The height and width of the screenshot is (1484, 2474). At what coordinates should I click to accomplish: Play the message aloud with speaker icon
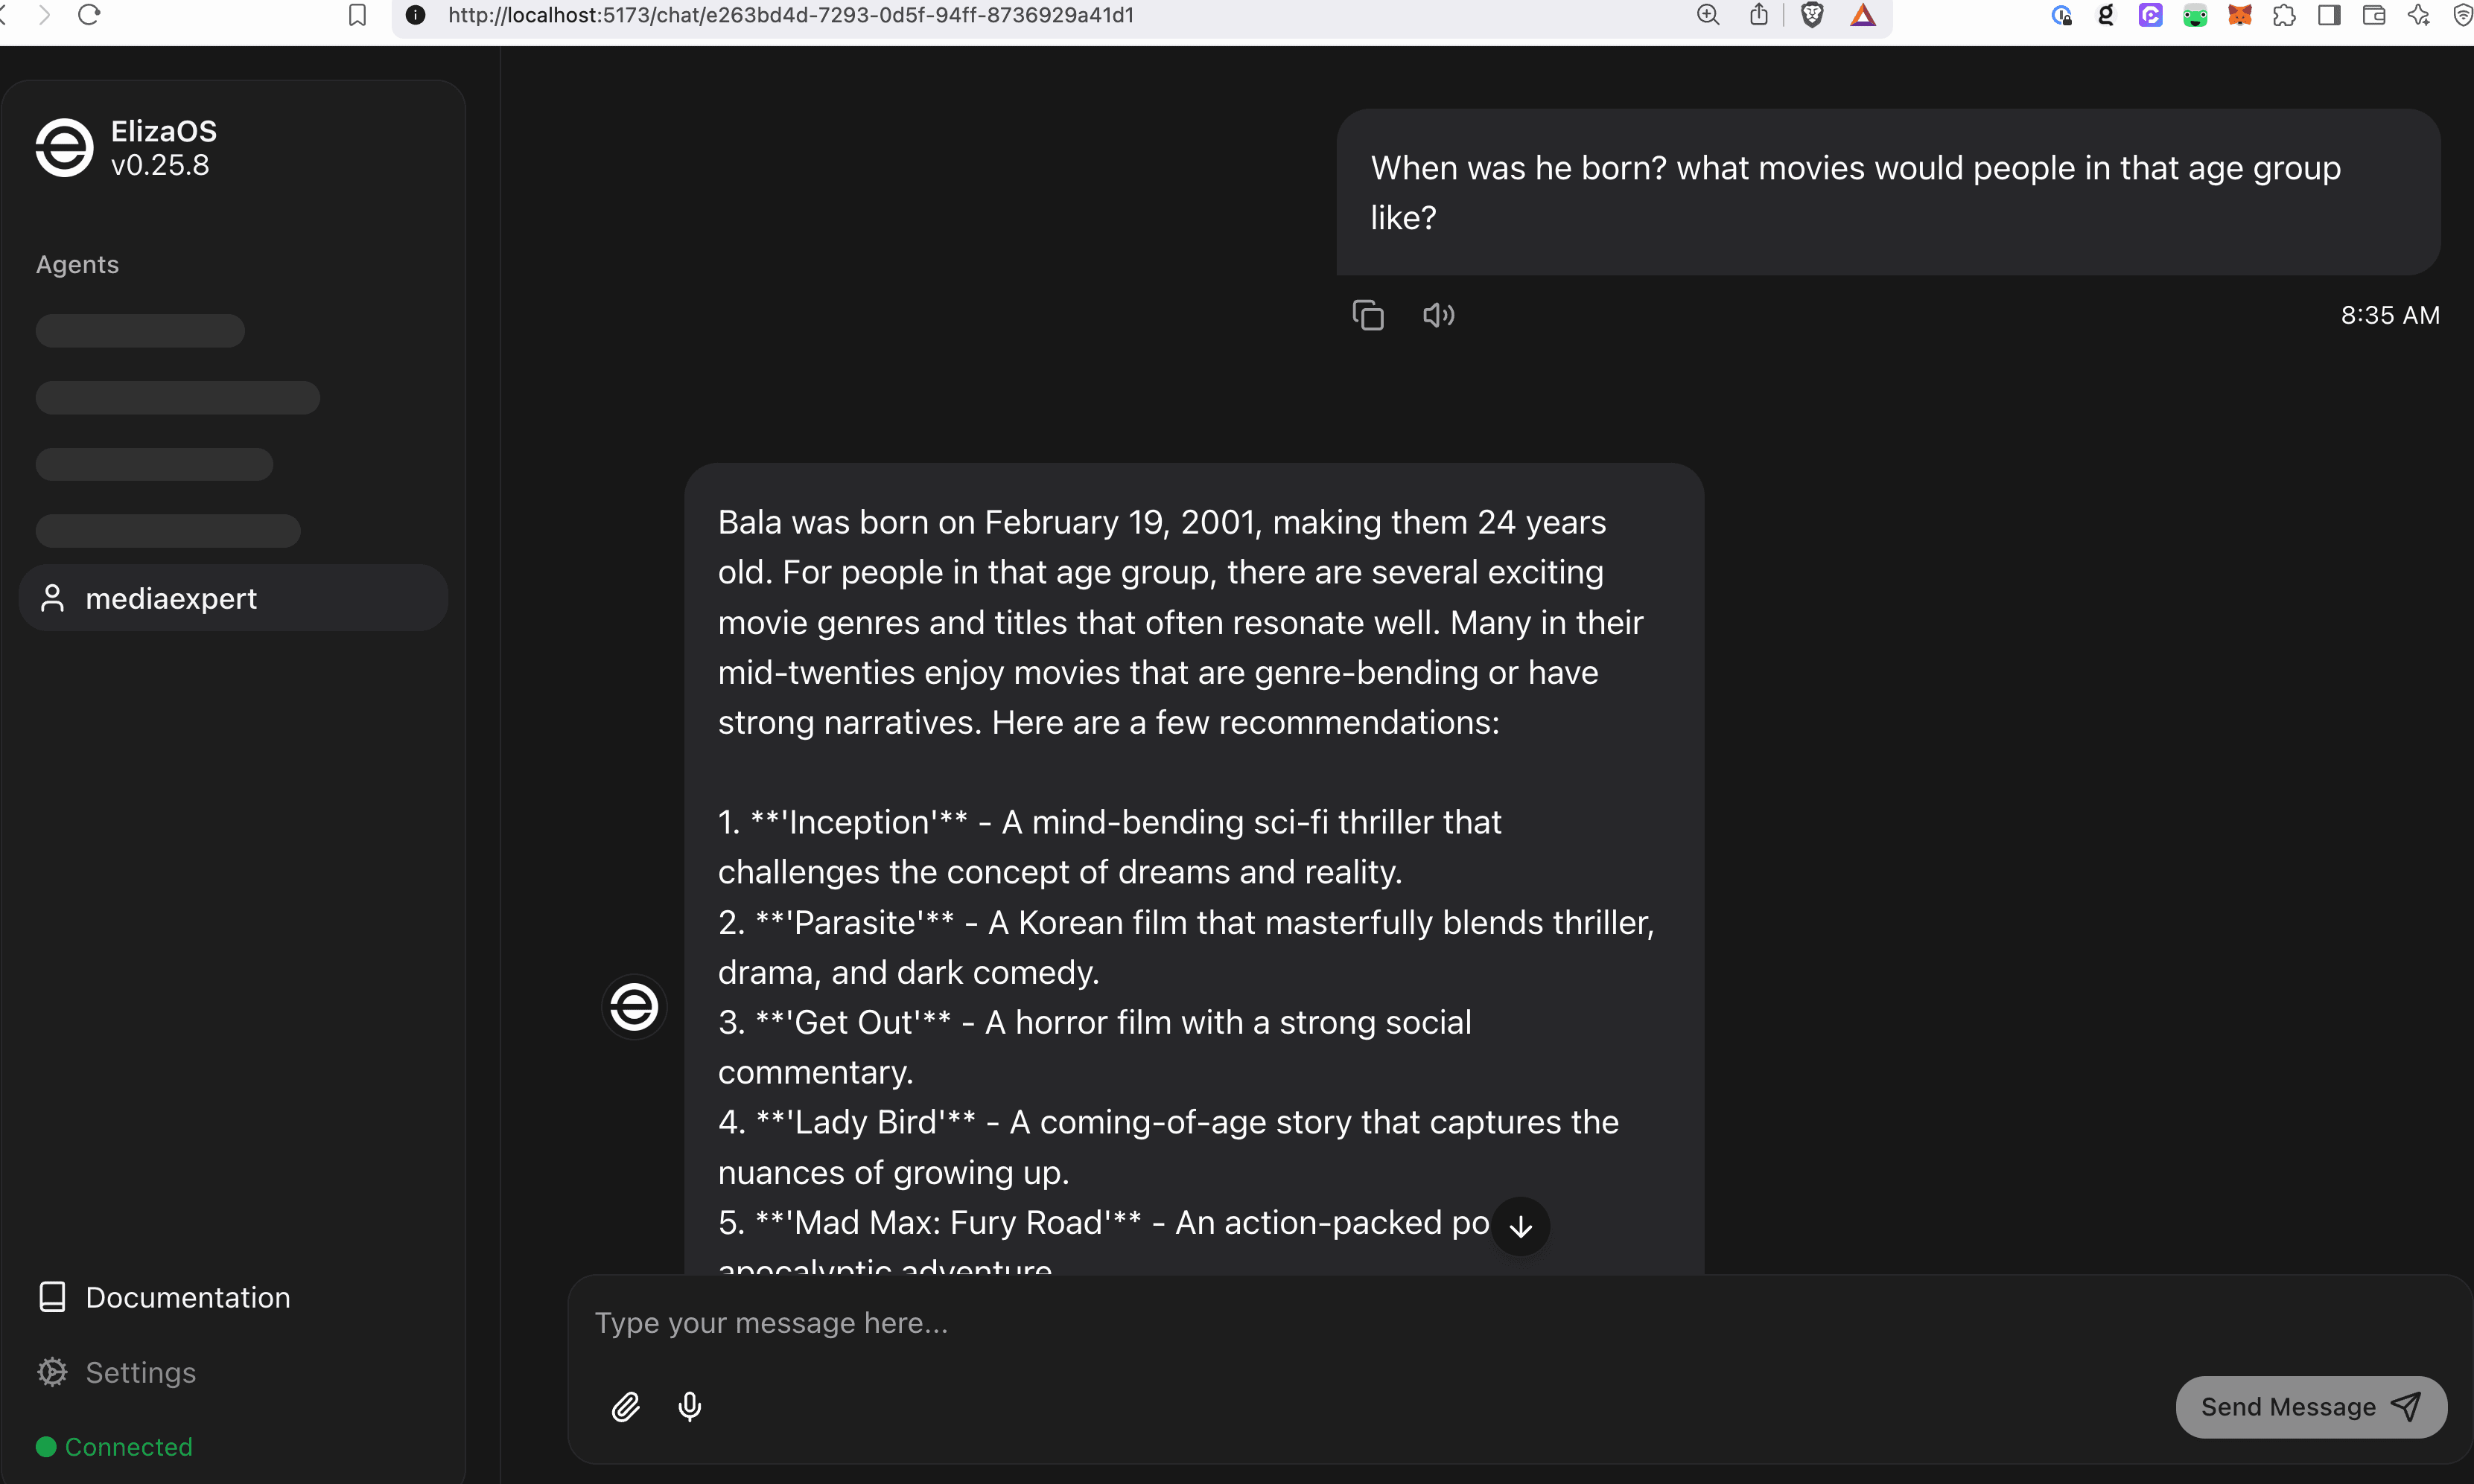tap(1439, 315)
